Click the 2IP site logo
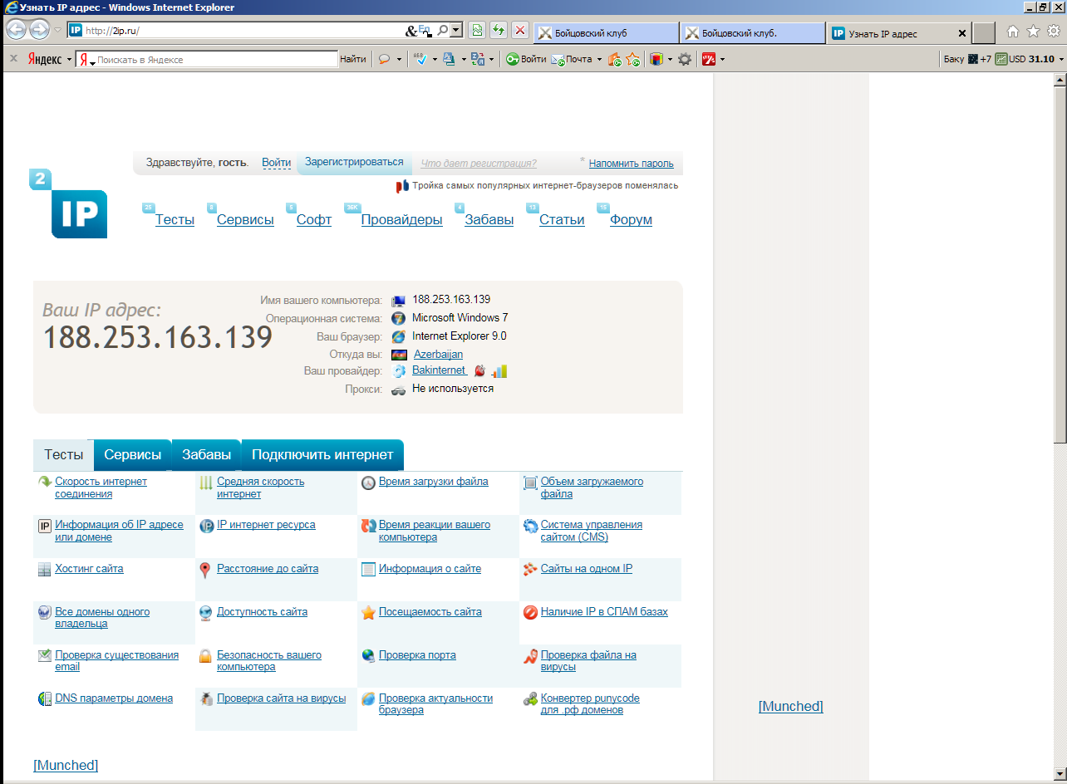The width and height of the screenshot is (1067, 784). coord(69,203)
